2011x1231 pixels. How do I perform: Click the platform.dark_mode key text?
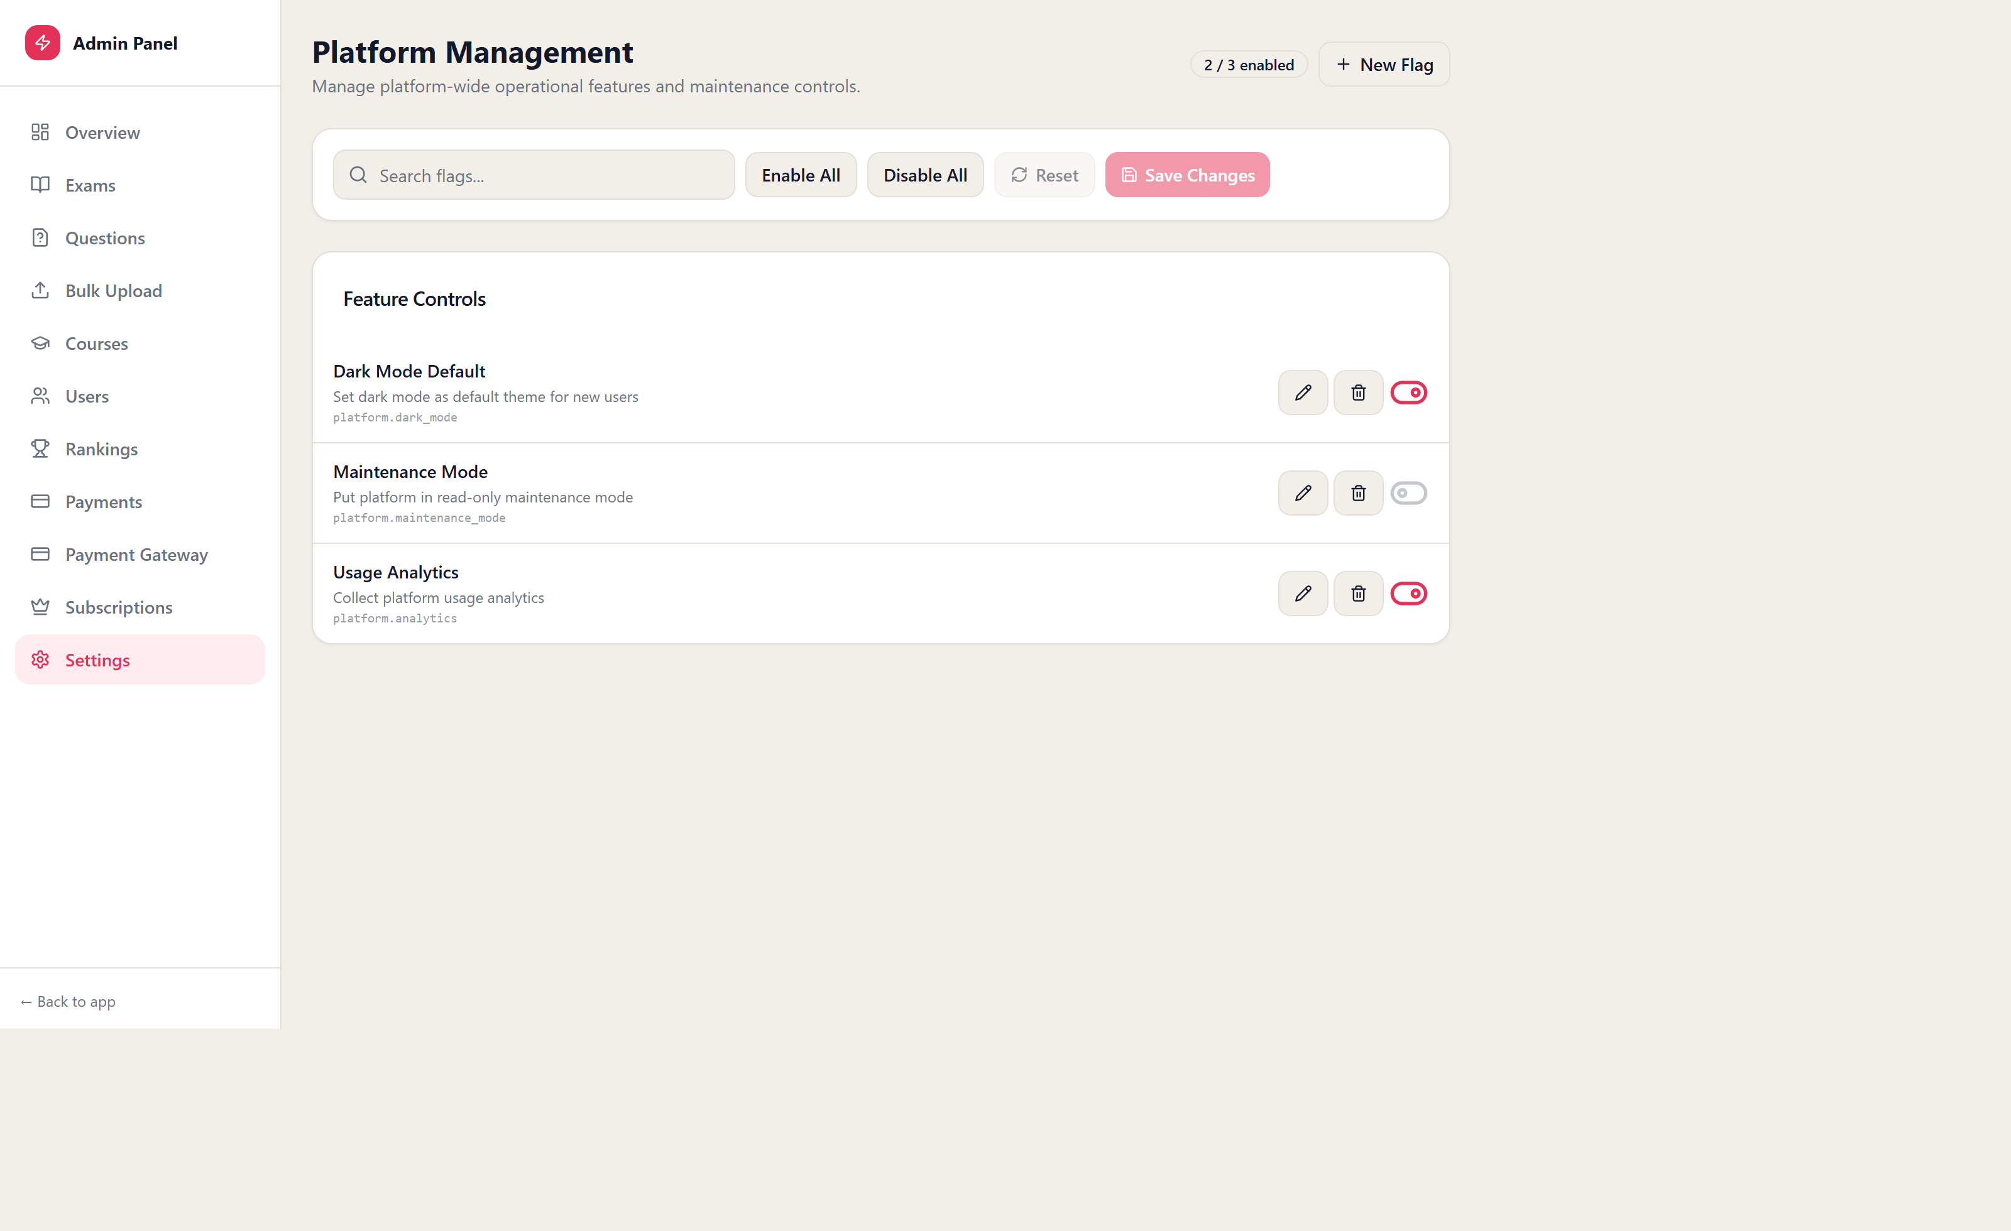(x=395, y=417)
